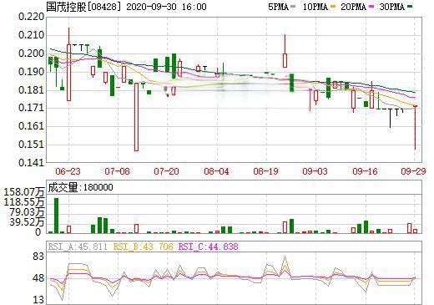
Task: Select the 09-29 date label
Action: pos(413,171)
